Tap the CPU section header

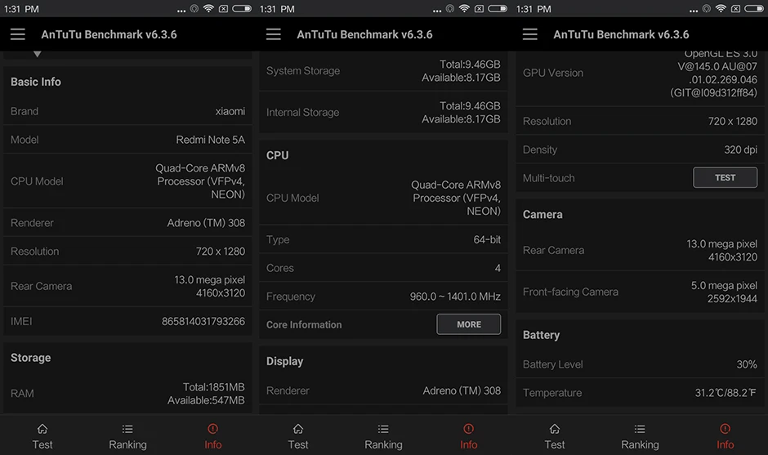click(277, 155)
